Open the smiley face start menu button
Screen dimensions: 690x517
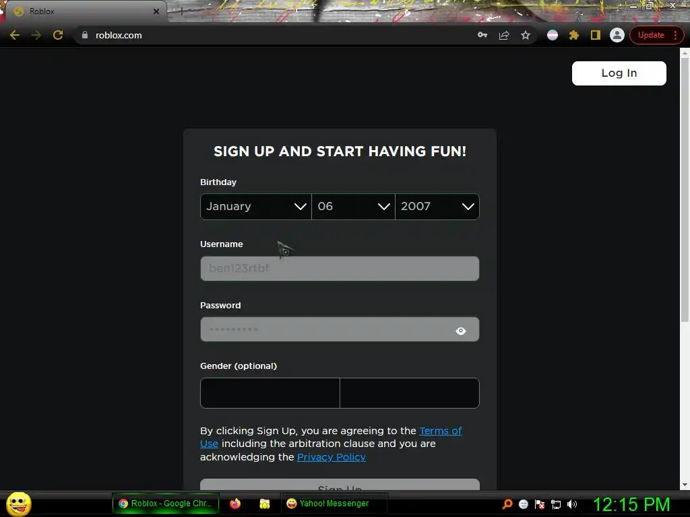click(x=18, y=504)
